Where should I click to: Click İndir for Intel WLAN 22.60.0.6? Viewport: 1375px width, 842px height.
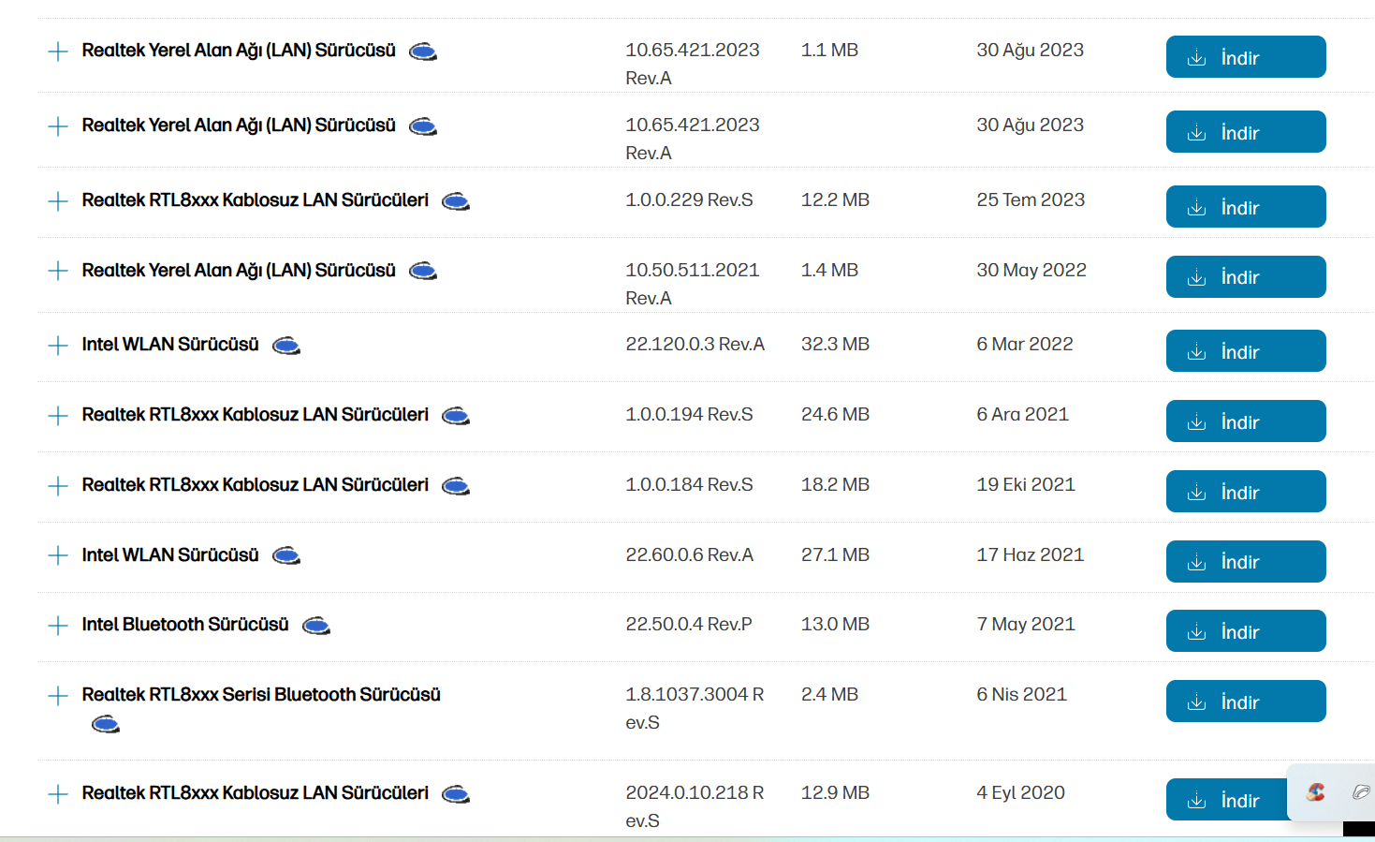point(1246,562)
